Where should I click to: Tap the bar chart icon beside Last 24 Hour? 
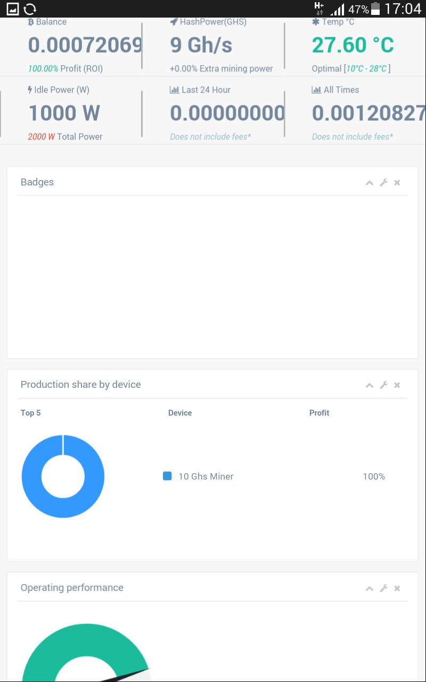click(x=174, y=90)
